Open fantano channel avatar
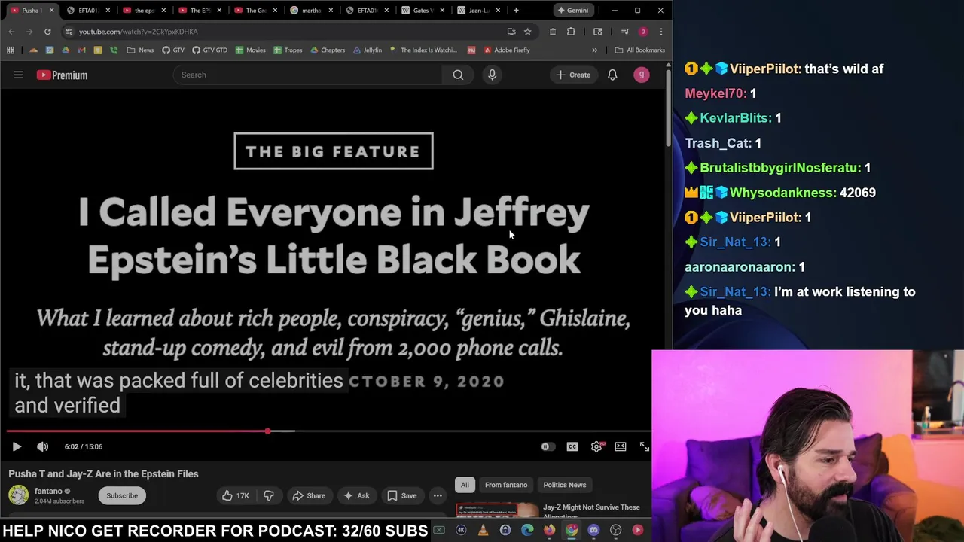Screen dimensions: 964x542 pyautogui.click(x=19, y=495)
